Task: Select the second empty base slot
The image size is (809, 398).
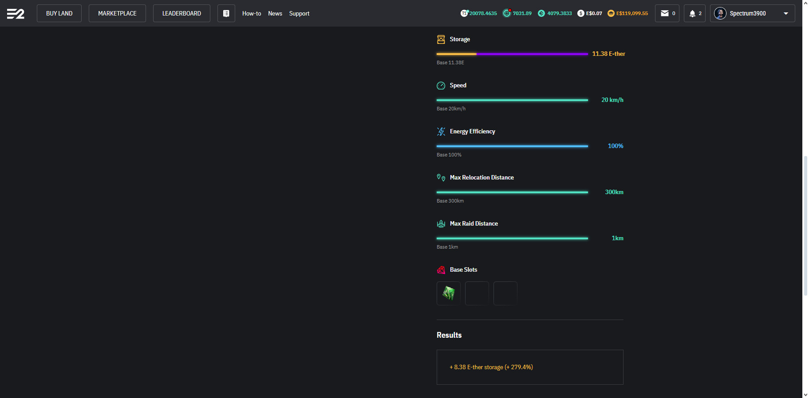Action: click(505, 293)
